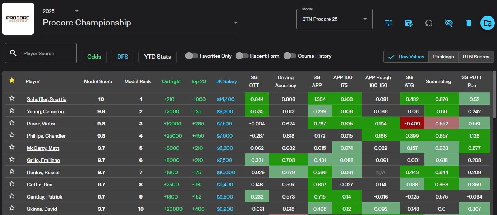Viewport: 497px width, 215px height.
Task: Open Griffin, Ben player link
Action: [39, 185]
